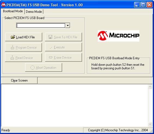154x134 pixels.
Task: Click the floppy disk icon on Save To HEX File
Action: coord(50,37)
